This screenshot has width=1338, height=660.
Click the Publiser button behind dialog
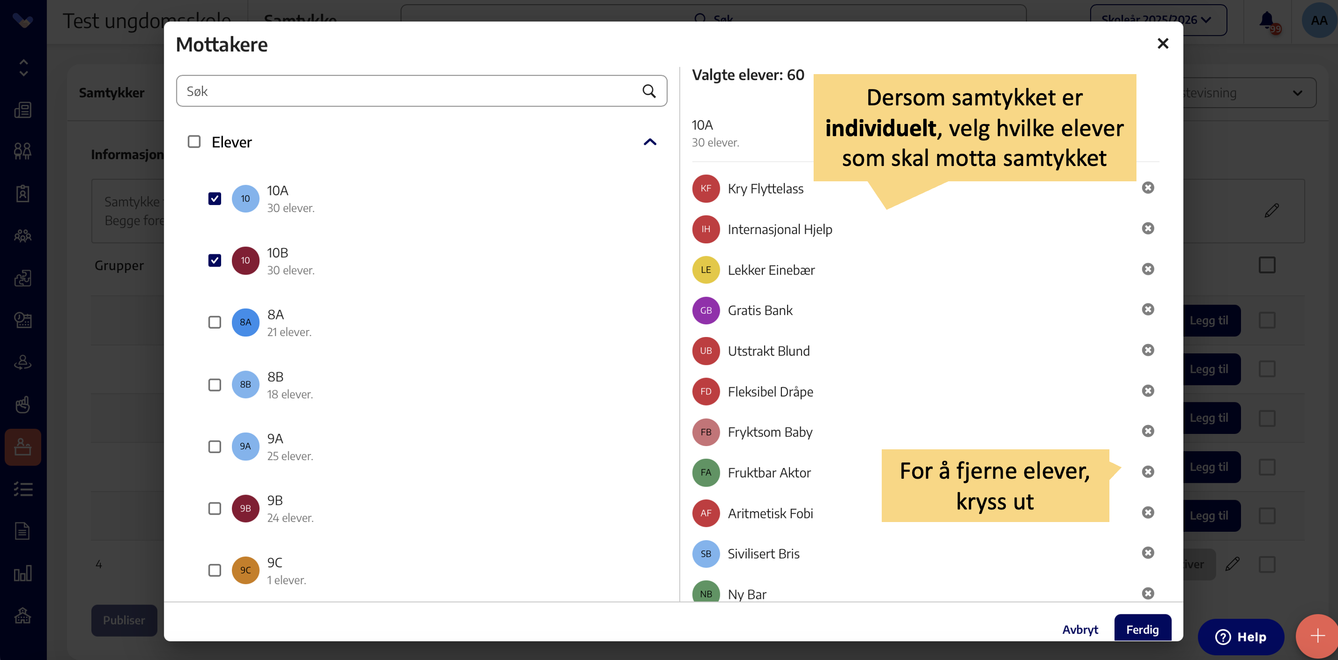pos(124,620)
